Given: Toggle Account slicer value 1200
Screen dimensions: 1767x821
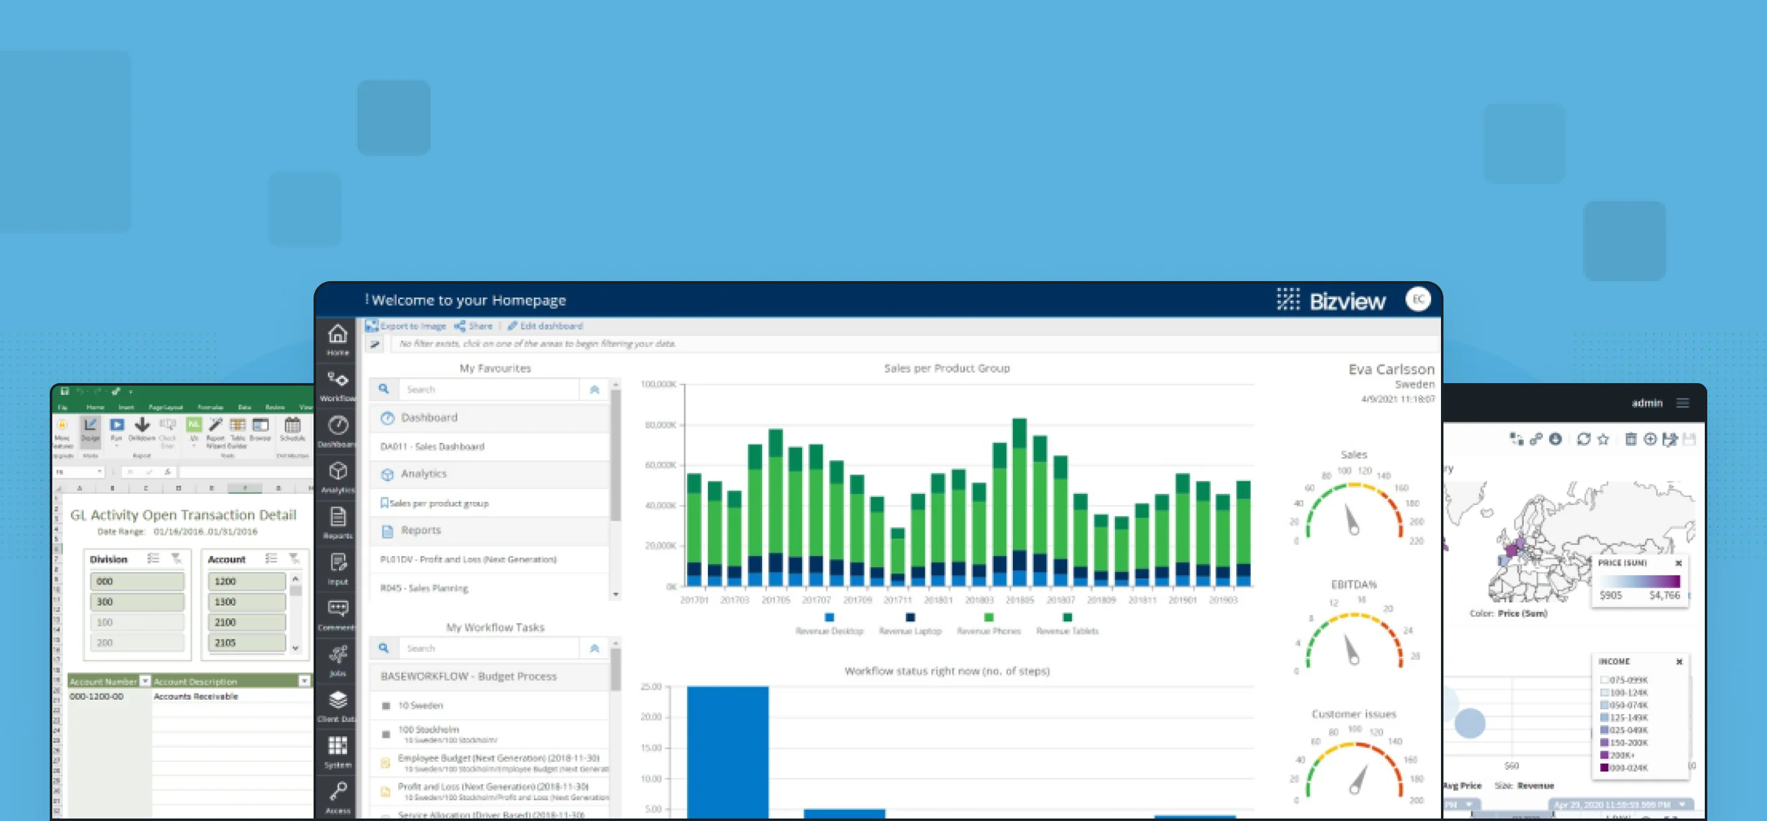Looking at the screenshot, I should click(246, 581).
